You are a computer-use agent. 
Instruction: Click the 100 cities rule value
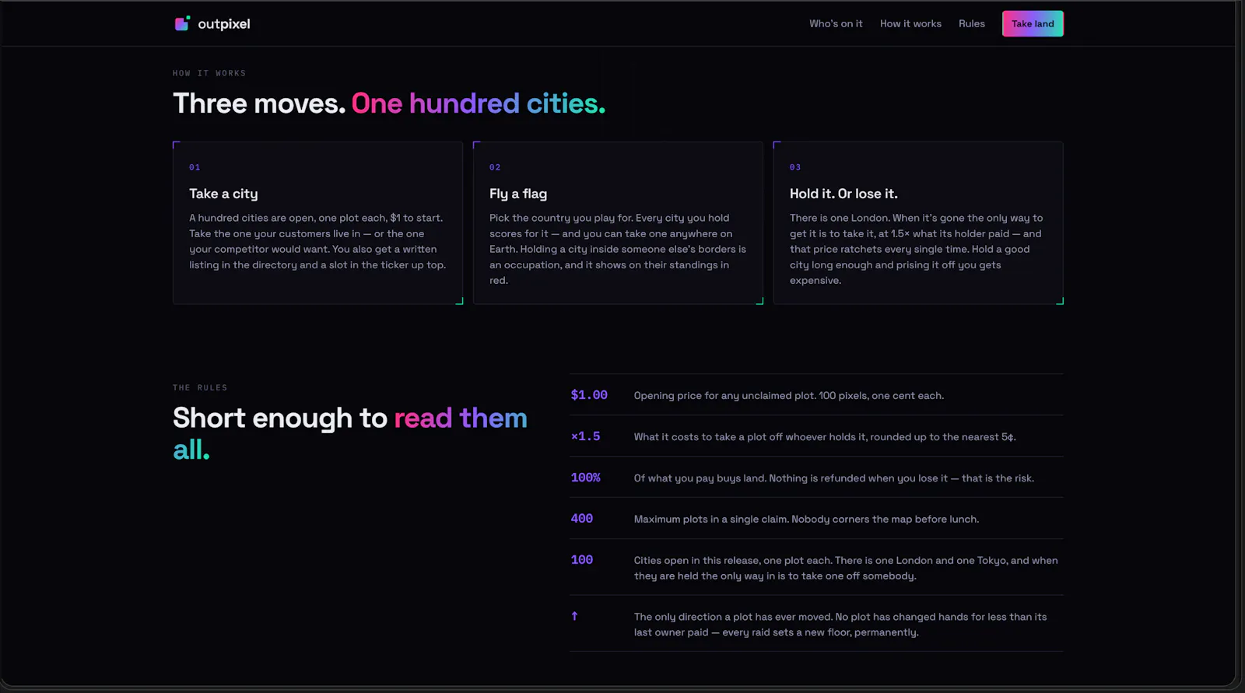tap(582, 560)
